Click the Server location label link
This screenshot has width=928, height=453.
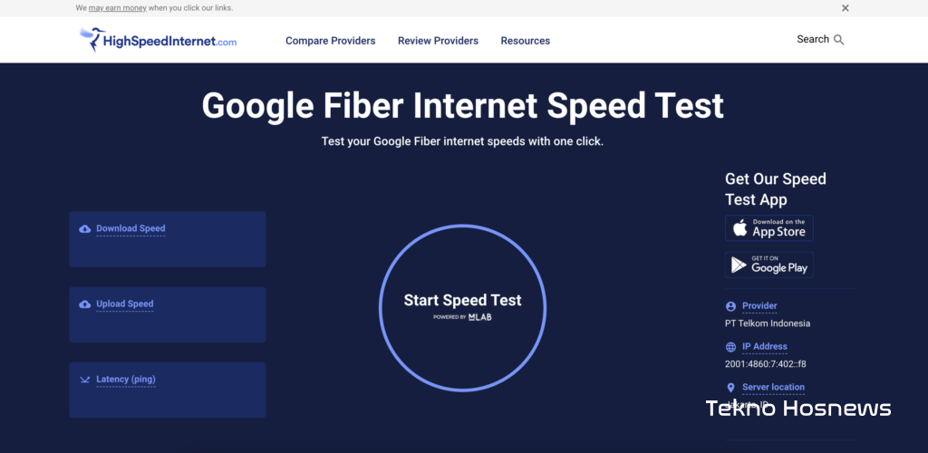[x=773, y=388]
